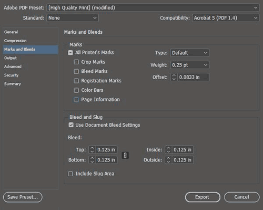The width and height of the screenshot is (263, 210).
Task: Click the Outside bleed stepper arrows
Action: point(168,160)
